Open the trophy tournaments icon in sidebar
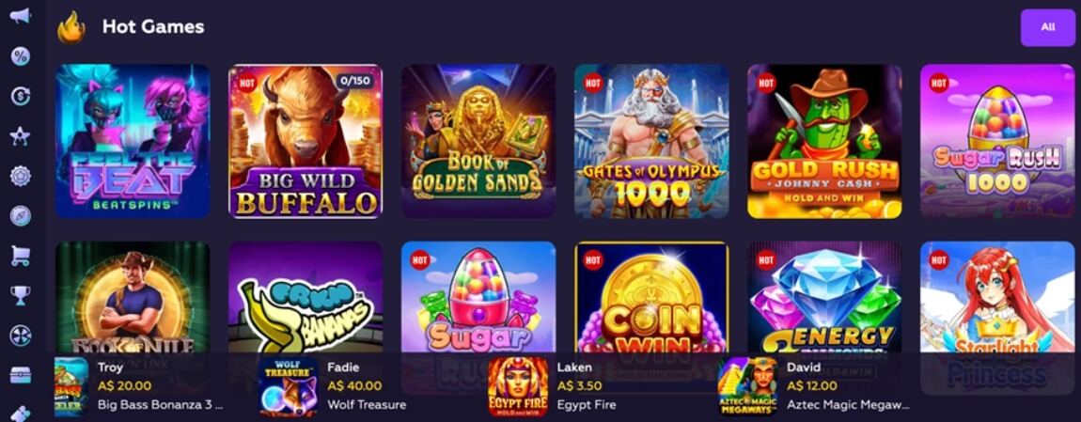1081x422 pixels. pyautogui.click(x=20, y=296)
